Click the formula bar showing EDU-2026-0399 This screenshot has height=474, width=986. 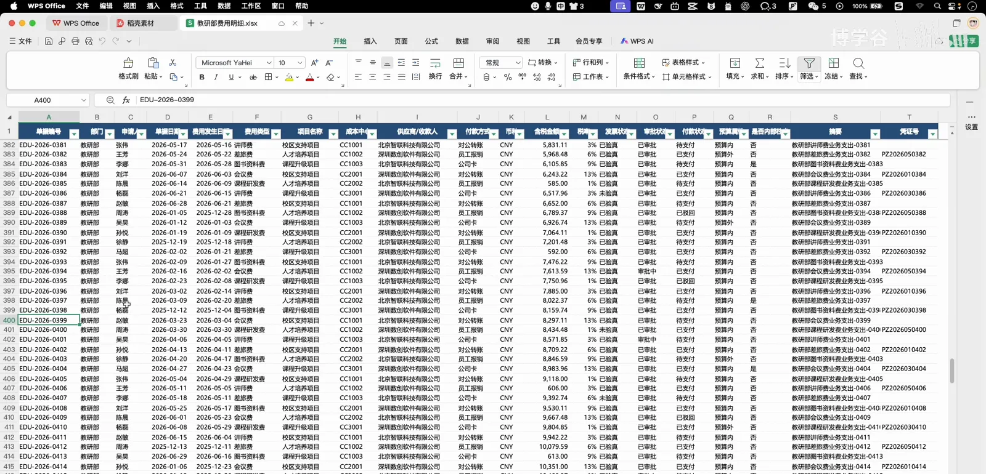click(x=542, y=100)
